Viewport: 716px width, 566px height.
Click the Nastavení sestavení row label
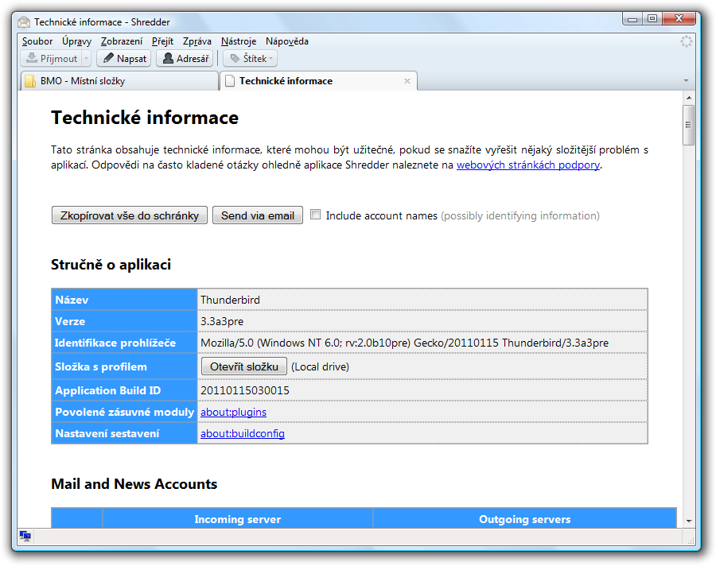[107, 433]
